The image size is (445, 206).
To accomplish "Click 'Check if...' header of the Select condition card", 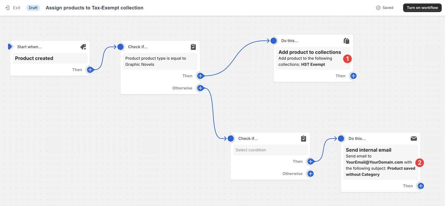I will pos(248,139).
